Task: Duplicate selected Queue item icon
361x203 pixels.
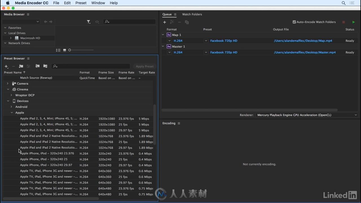Action: pyautogui.click(x=187, y=22)
